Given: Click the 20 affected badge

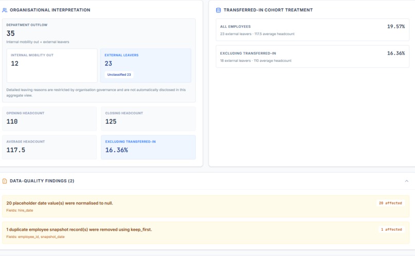Looking at the screenshot, I should point(390,203).
